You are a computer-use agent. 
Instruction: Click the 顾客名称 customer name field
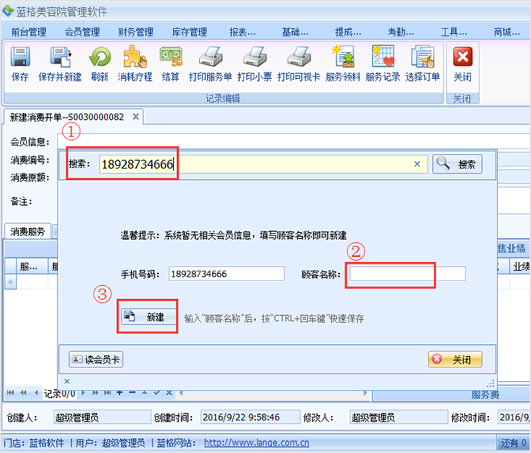coord(408,274)
